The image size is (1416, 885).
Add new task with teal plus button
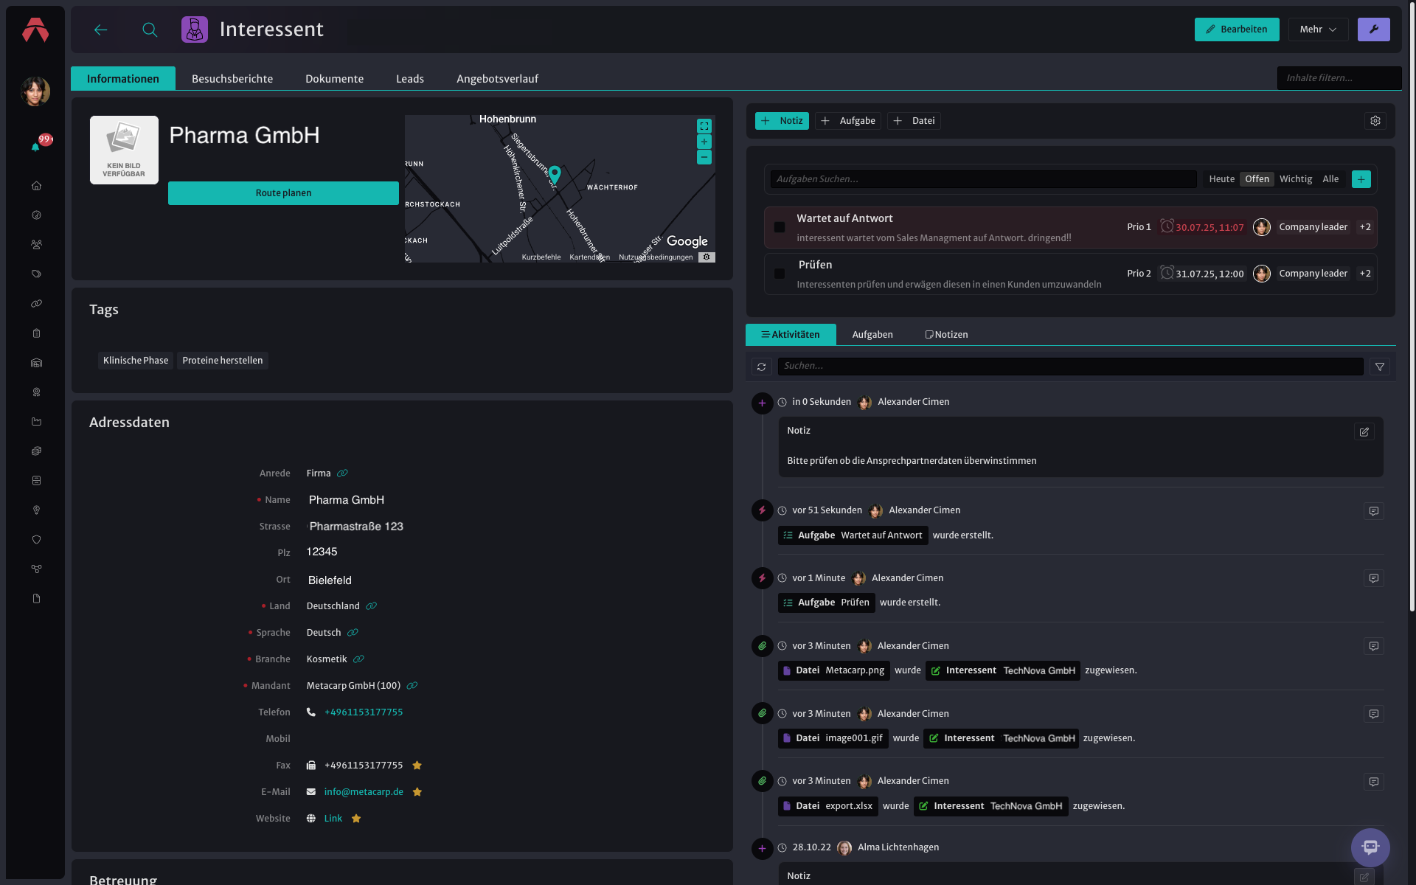1361,179
